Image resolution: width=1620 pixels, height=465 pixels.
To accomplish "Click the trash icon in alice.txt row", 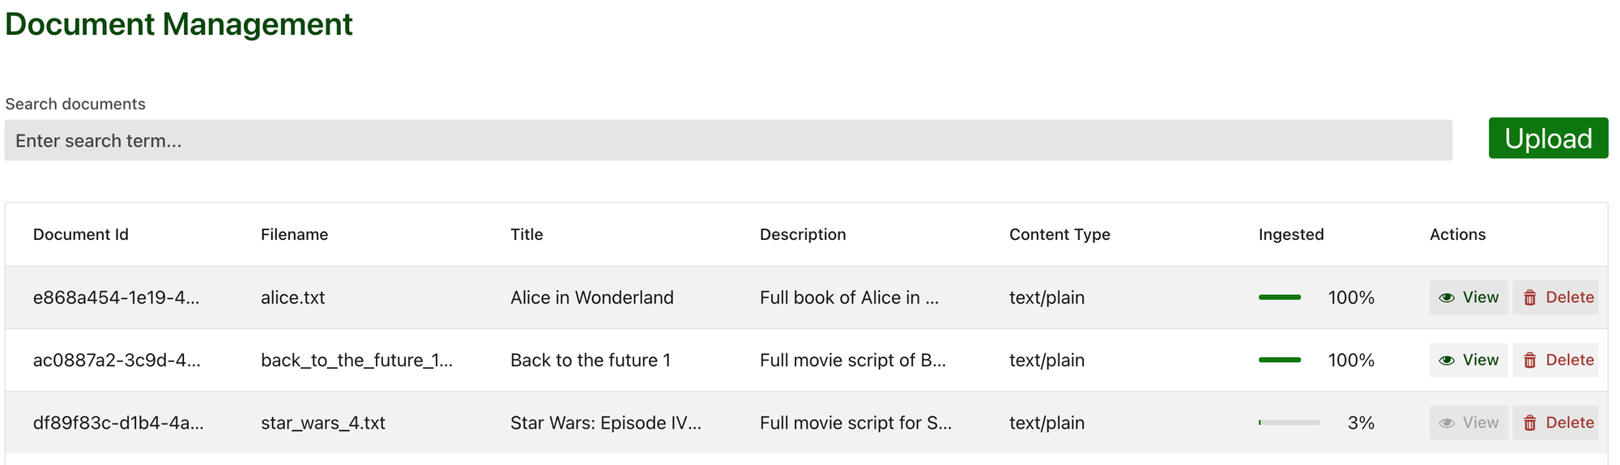I will point(1530,298).
